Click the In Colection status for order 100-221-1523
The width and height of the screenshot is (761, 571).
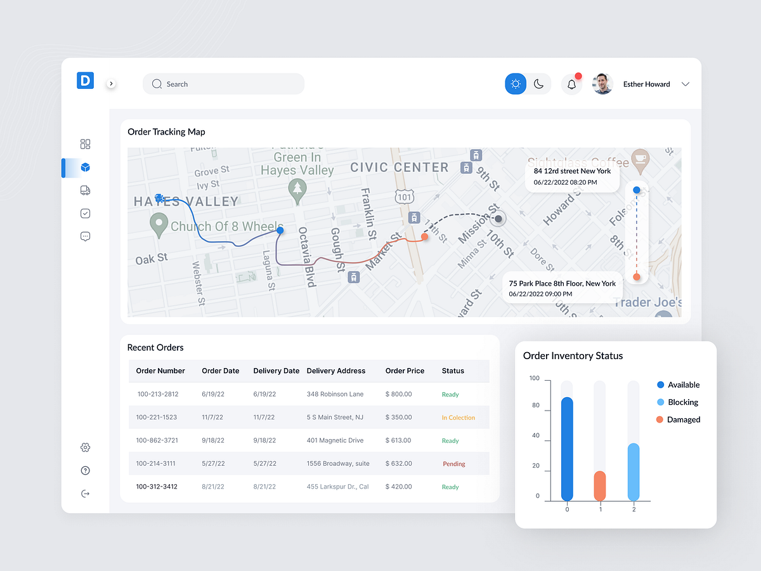point(458,417)
